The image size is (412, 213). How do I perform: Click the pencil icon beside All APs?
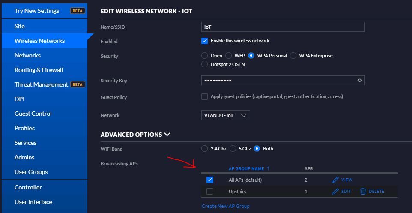click(335, 180)
